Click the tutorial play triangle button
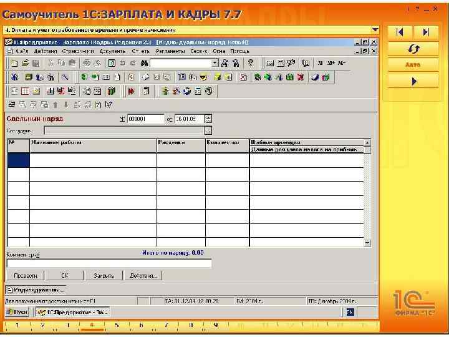This screenshot has width=449, height=337. tap(413, 82)
